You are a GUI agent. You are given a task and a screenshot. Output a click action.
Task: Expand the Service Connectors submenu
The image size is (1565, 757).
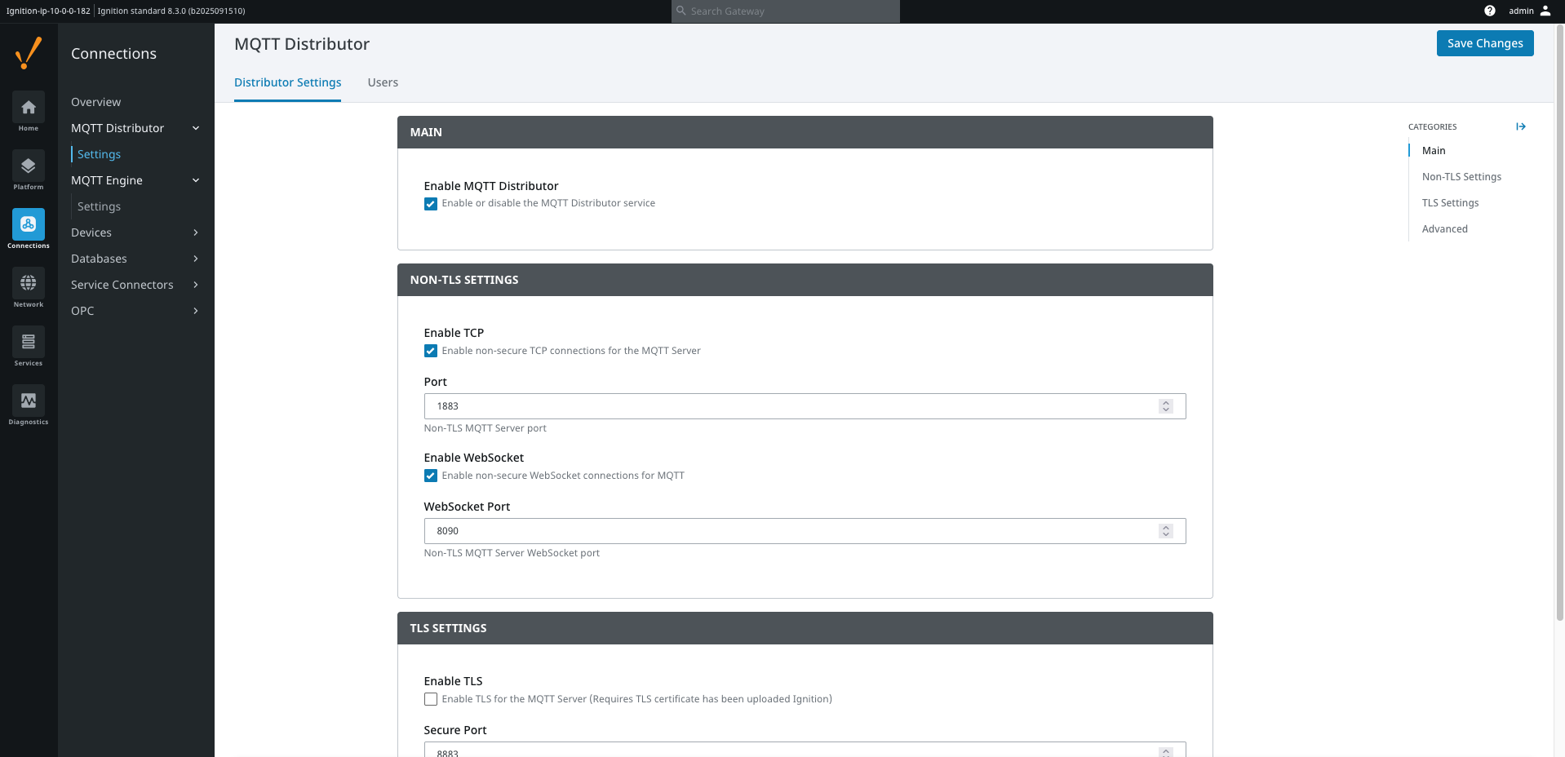click(196, 285)
